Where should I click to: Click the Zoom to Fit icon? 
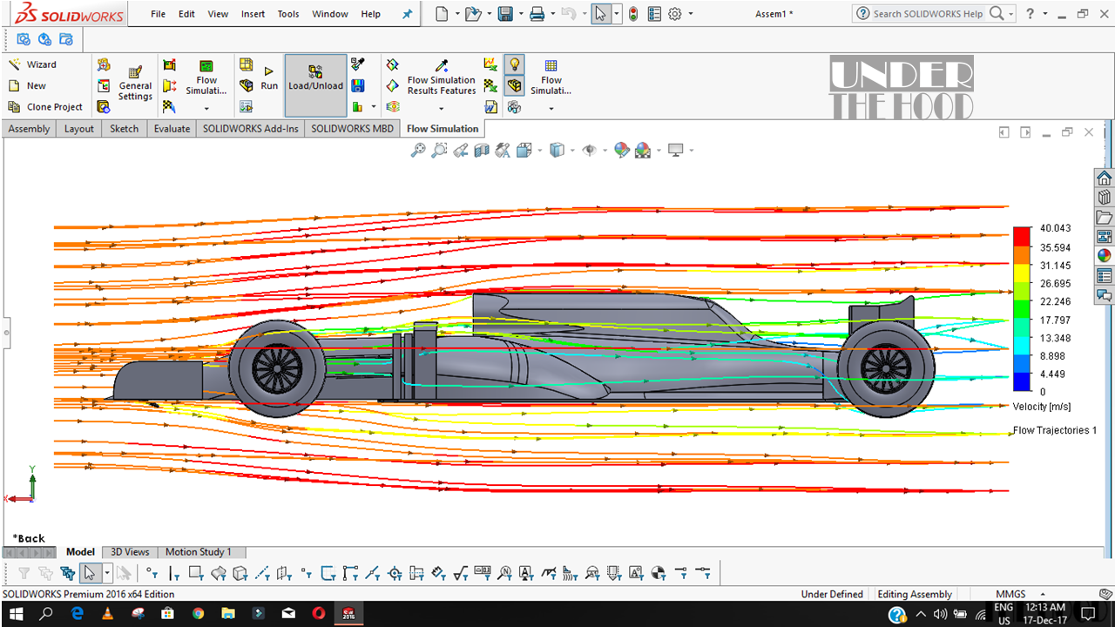(418, 151)
